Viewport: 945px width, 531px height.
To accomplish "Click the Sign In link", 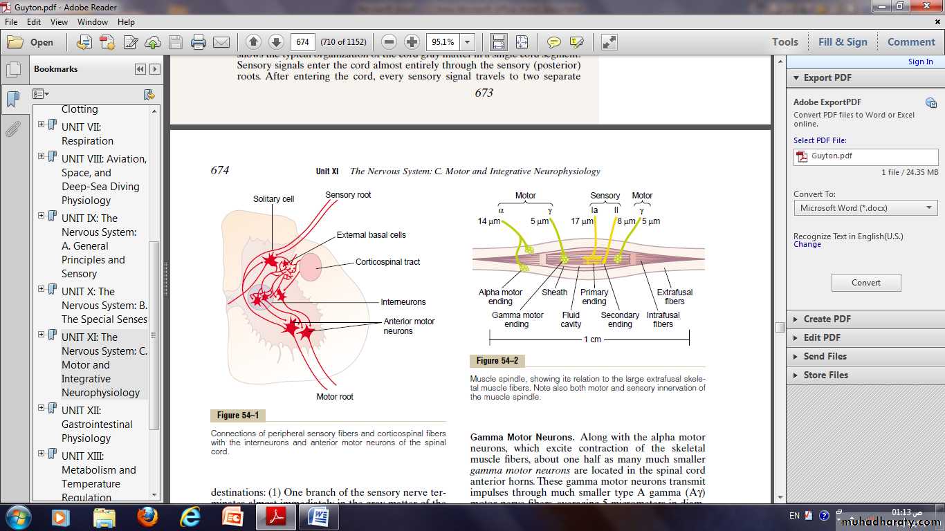I will 920,62.
